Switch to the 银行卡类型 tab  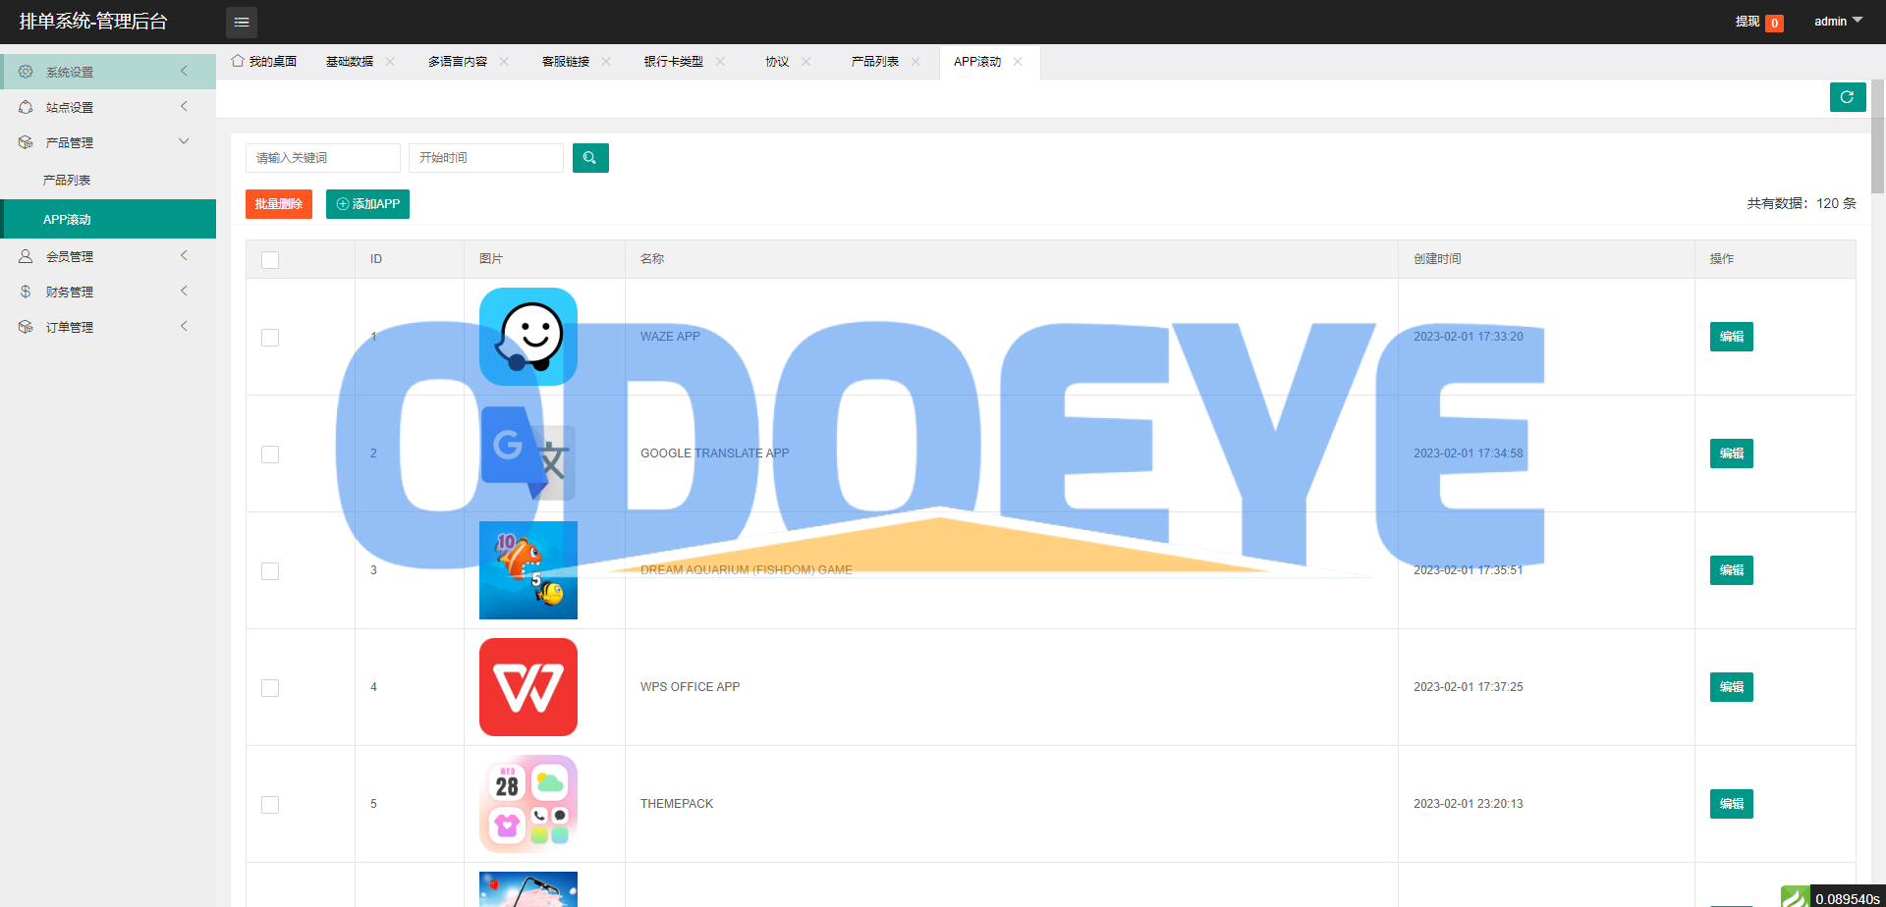(674, 62)
